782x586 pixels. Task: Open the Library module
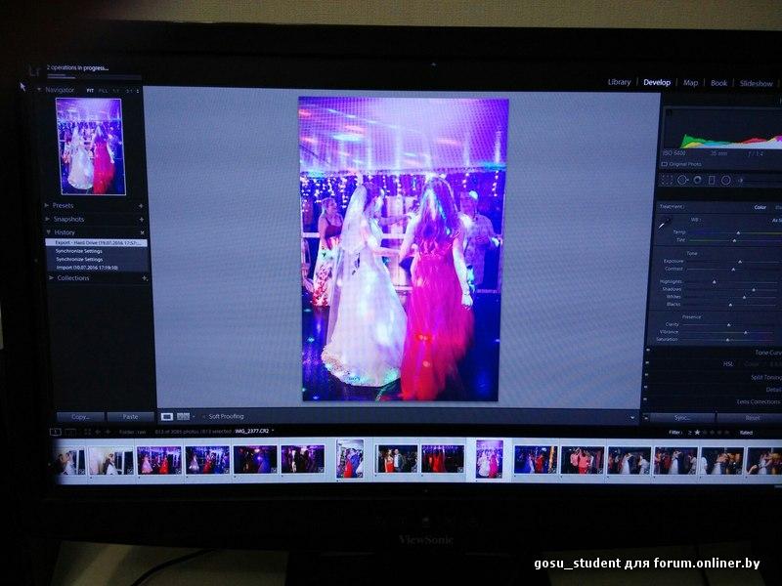[x=619, y=82]
